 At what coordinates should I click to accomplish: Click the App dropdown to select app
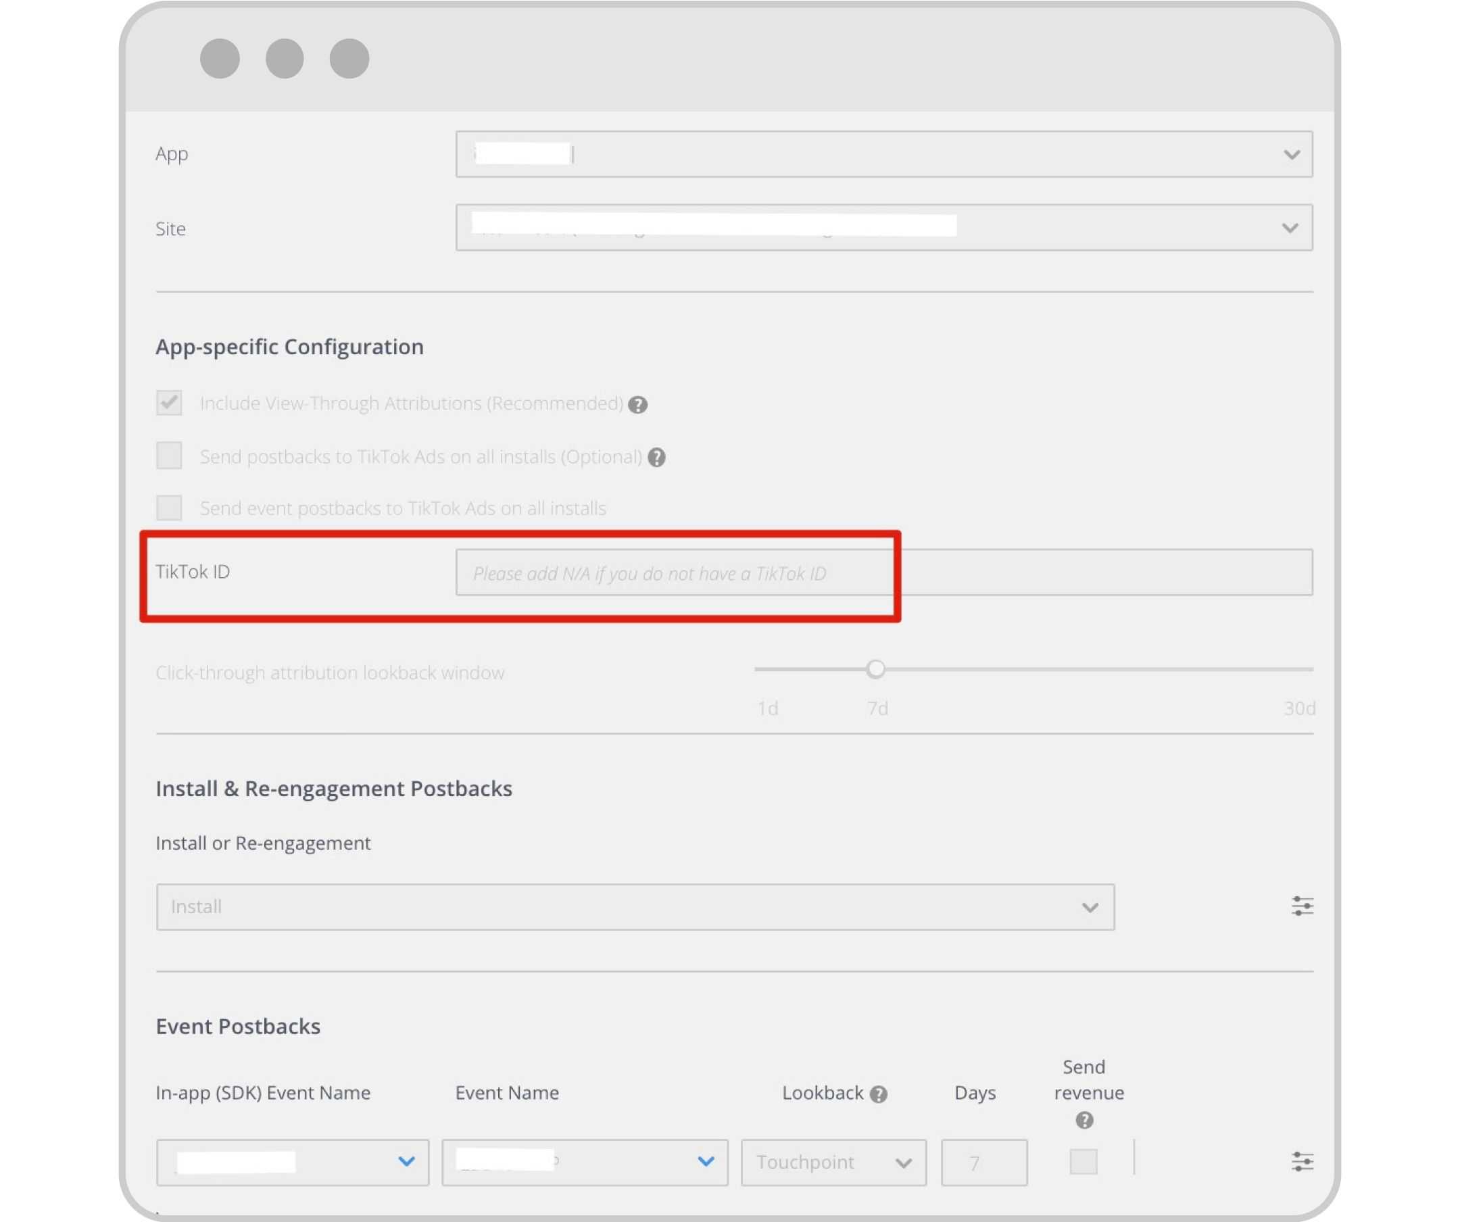coord(883,154)
